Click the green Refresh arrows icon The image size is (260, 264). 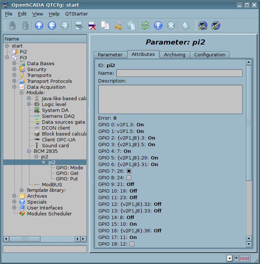(145, 25)
